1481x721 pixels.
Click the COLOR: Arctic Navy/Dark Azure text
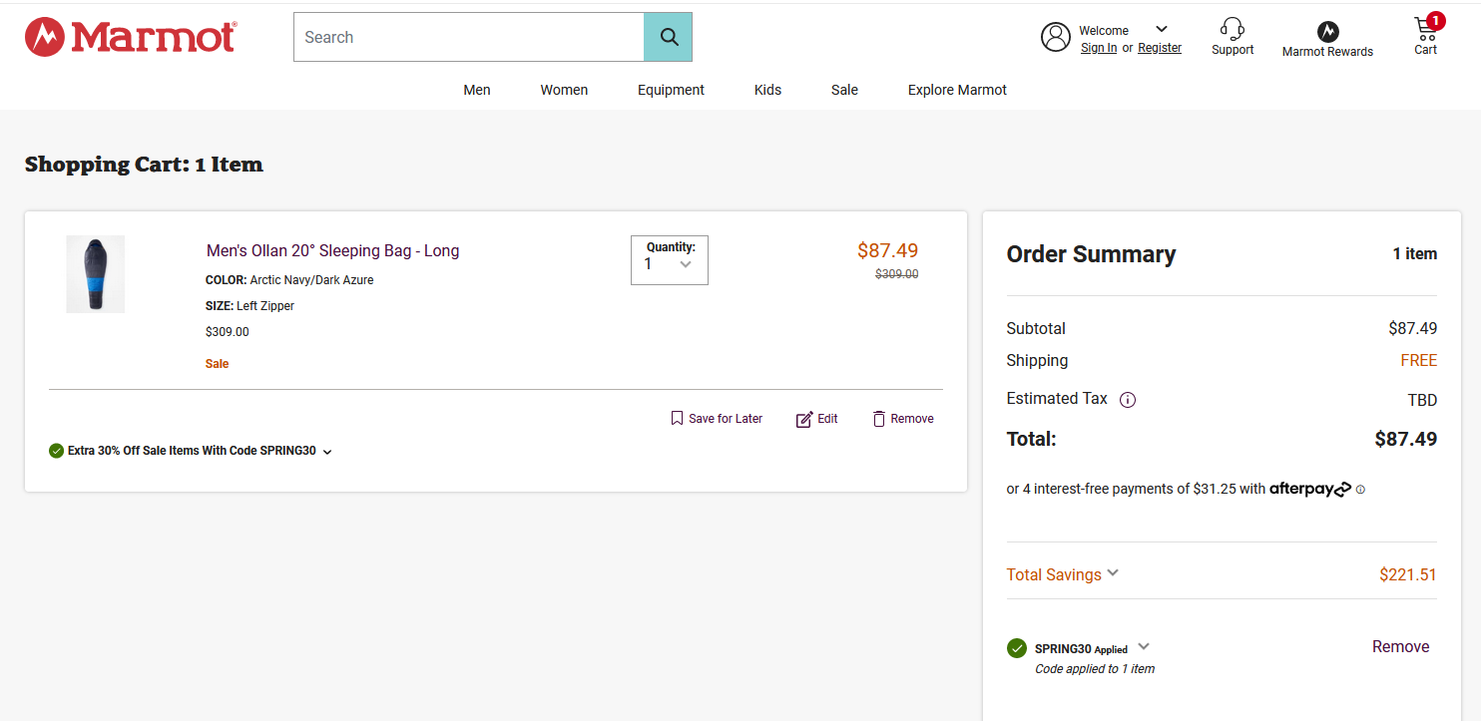point(289,280)
